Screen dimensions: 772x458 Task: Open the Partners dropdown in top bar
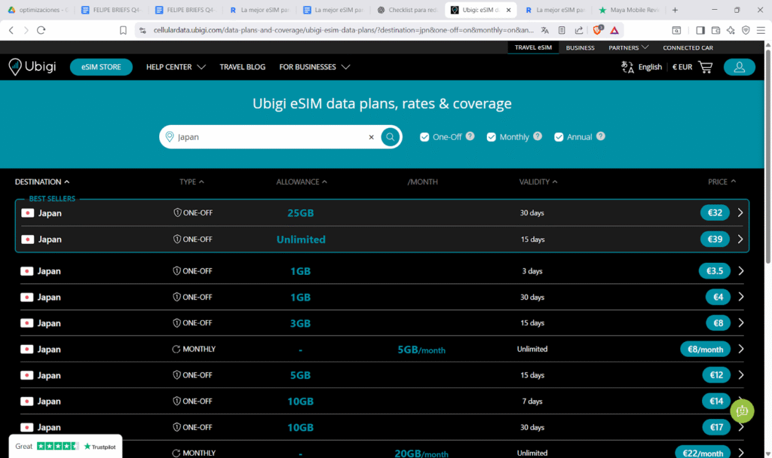629,47
